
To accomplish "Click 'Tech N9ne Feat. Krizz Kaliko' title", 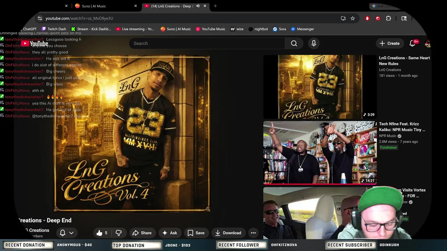I will click(402, 127).
